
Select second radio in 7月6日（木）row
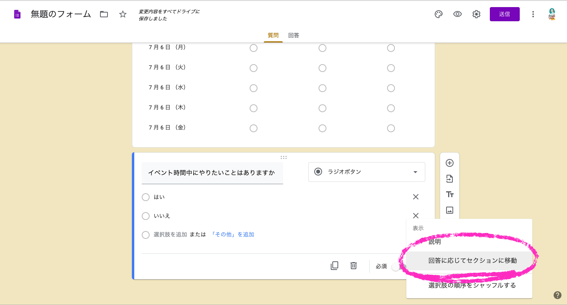click(x=322, y=108)
